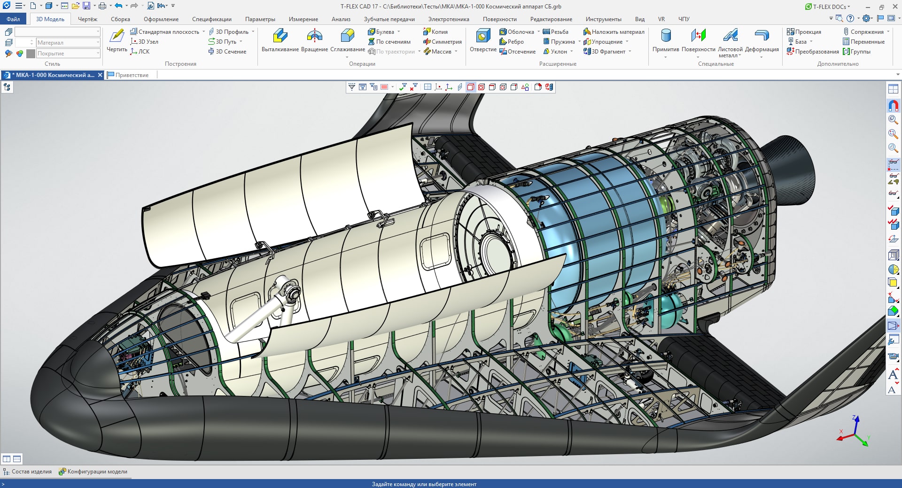Enable all filters with green check

(x=403, y=87)
